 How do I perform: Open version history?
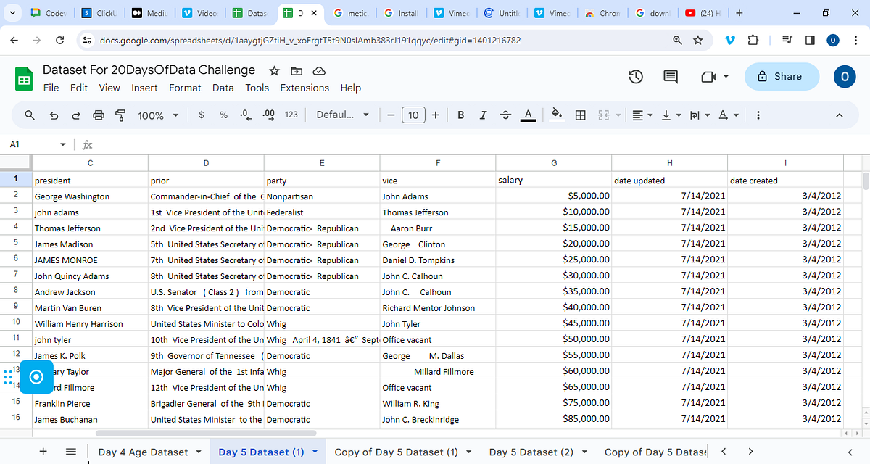point(636,76)
